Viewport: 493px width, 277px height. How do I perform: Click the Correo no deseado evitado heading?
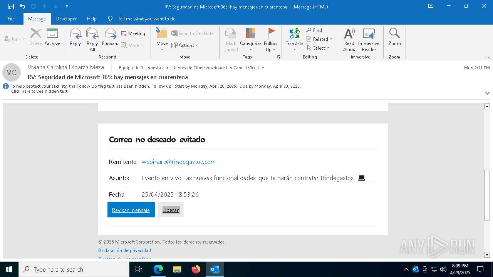click(x=157, y=140)
